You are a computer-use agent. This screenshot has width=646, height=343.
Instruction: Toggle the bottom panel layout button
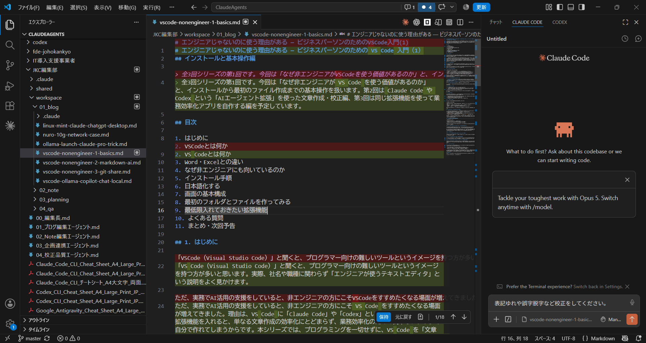(x=571, y=7)
